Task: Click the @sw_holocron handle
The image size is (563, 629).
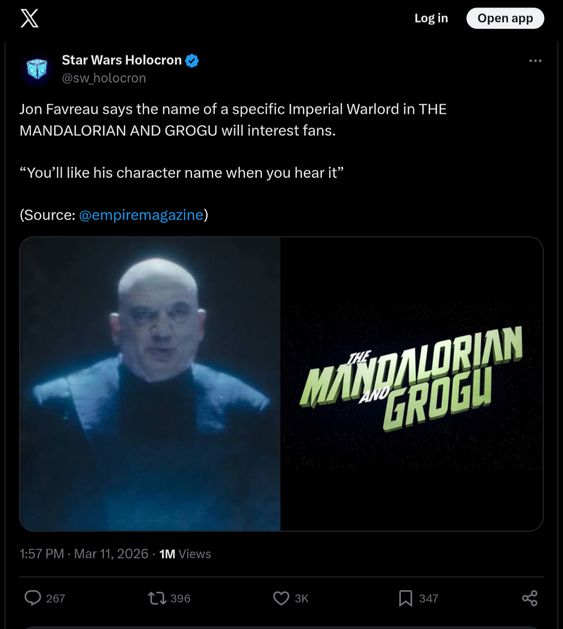Action: coord(104,78)
